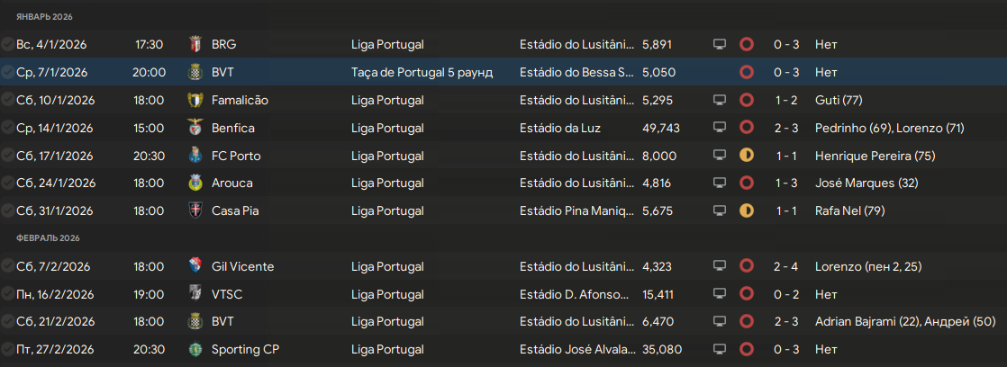Screen dimensions: 1007x367
Task: Click the Braga (BRG) club badge
Action: point(195,44)
